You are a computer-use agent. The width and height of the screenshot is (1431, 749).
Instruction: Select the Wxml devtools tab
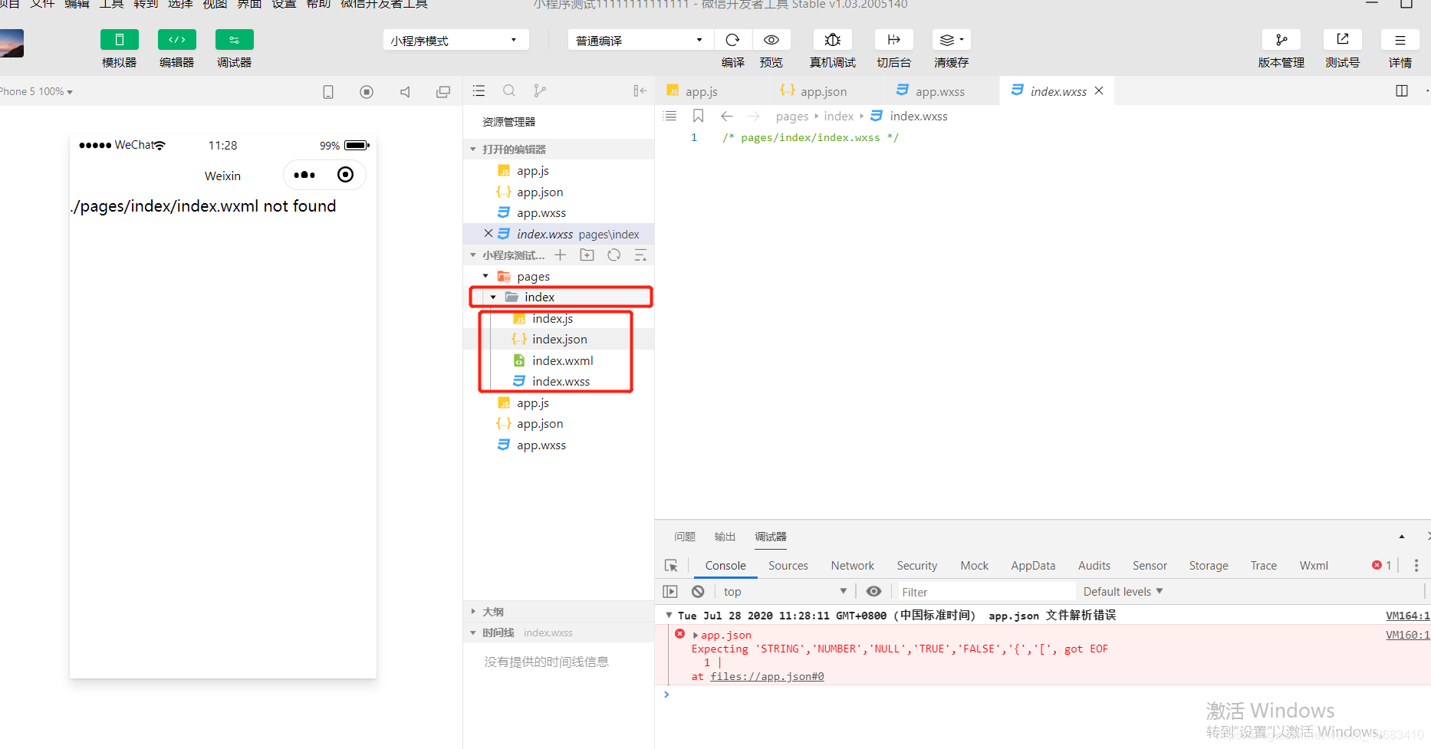tap(1314, 566)
